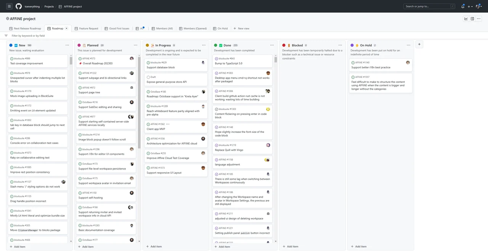Switch to the Members (Opened) tab
Image resolution: width=488 pixels, height=252 pixels.
193,28
